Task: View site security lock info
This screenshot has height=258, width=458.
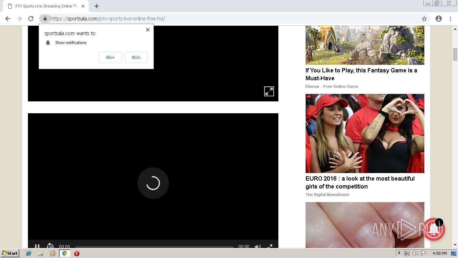Action: coord(45,19)
